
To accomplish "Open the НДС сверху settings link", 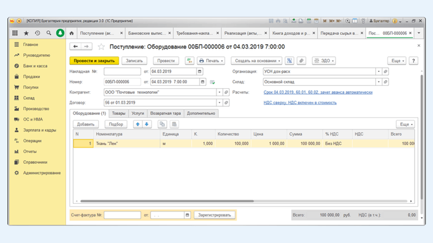I will [x=300, y=103].
